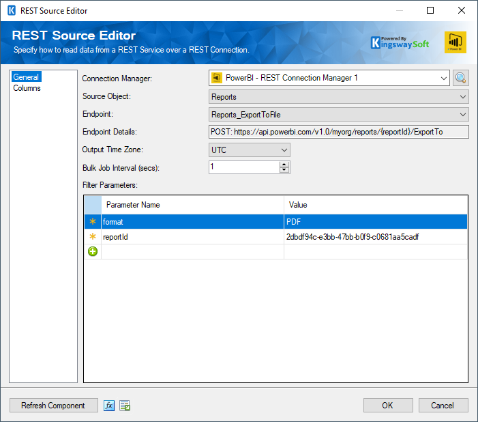Decrease Bulk Job Interval with down arrow
Screen dimensions: 478x422
[284, 170]
